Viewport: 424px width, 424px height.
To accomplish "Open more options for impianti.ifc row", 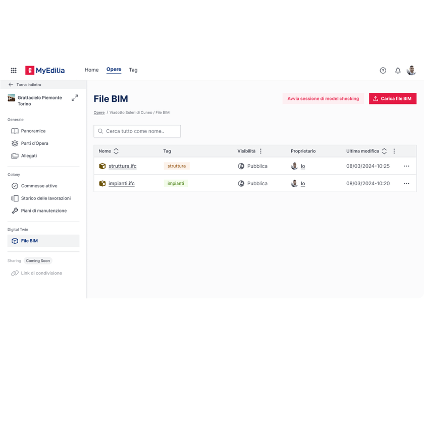I will (406, 184).
